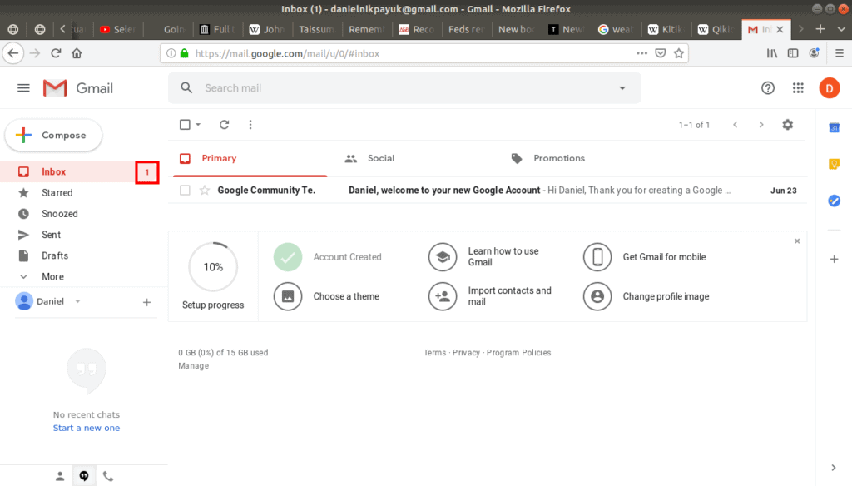Open Daniel chat status dropdown
Screen dimensions: 852x486
(77, 301)
